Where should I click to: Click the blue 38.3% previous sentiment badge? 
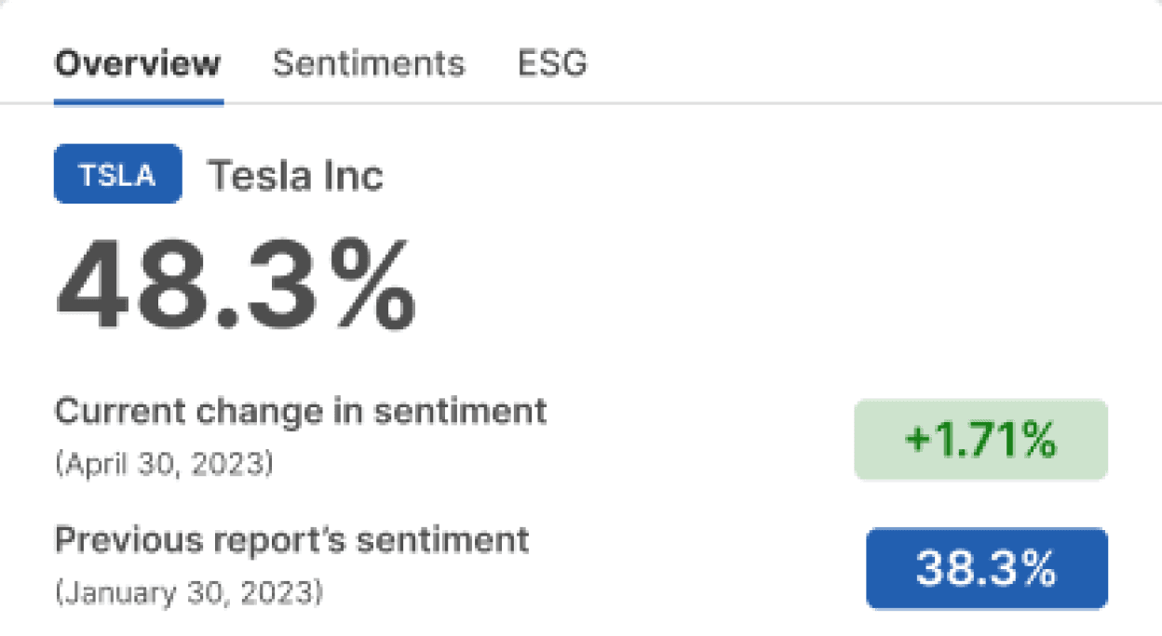(x=986, y=569)
